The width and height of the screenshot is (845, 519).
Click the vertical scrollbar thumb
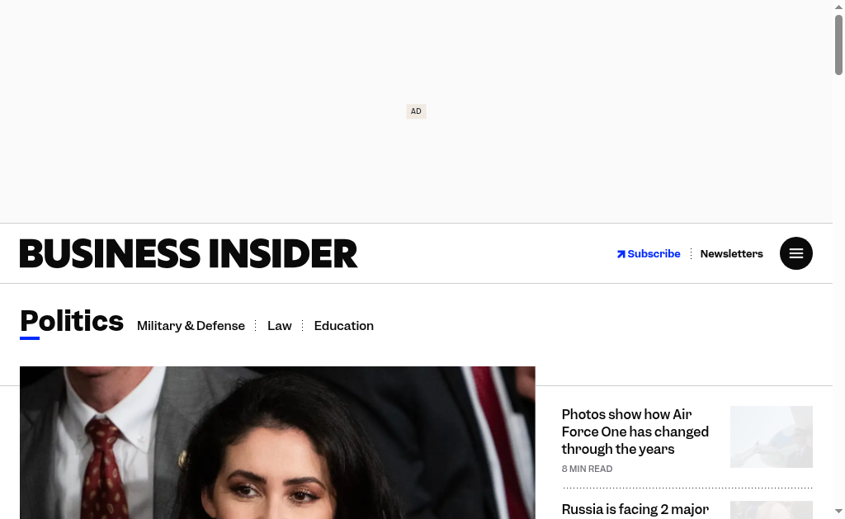point(838,45)
